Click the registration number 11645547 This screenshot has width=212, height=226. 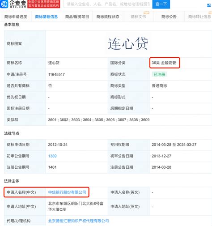[56, 74]
